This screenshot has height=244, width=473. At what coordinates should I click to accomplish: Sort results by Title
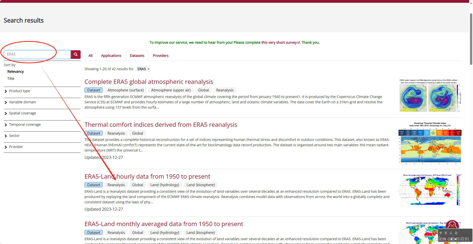(x=11, y=79)
